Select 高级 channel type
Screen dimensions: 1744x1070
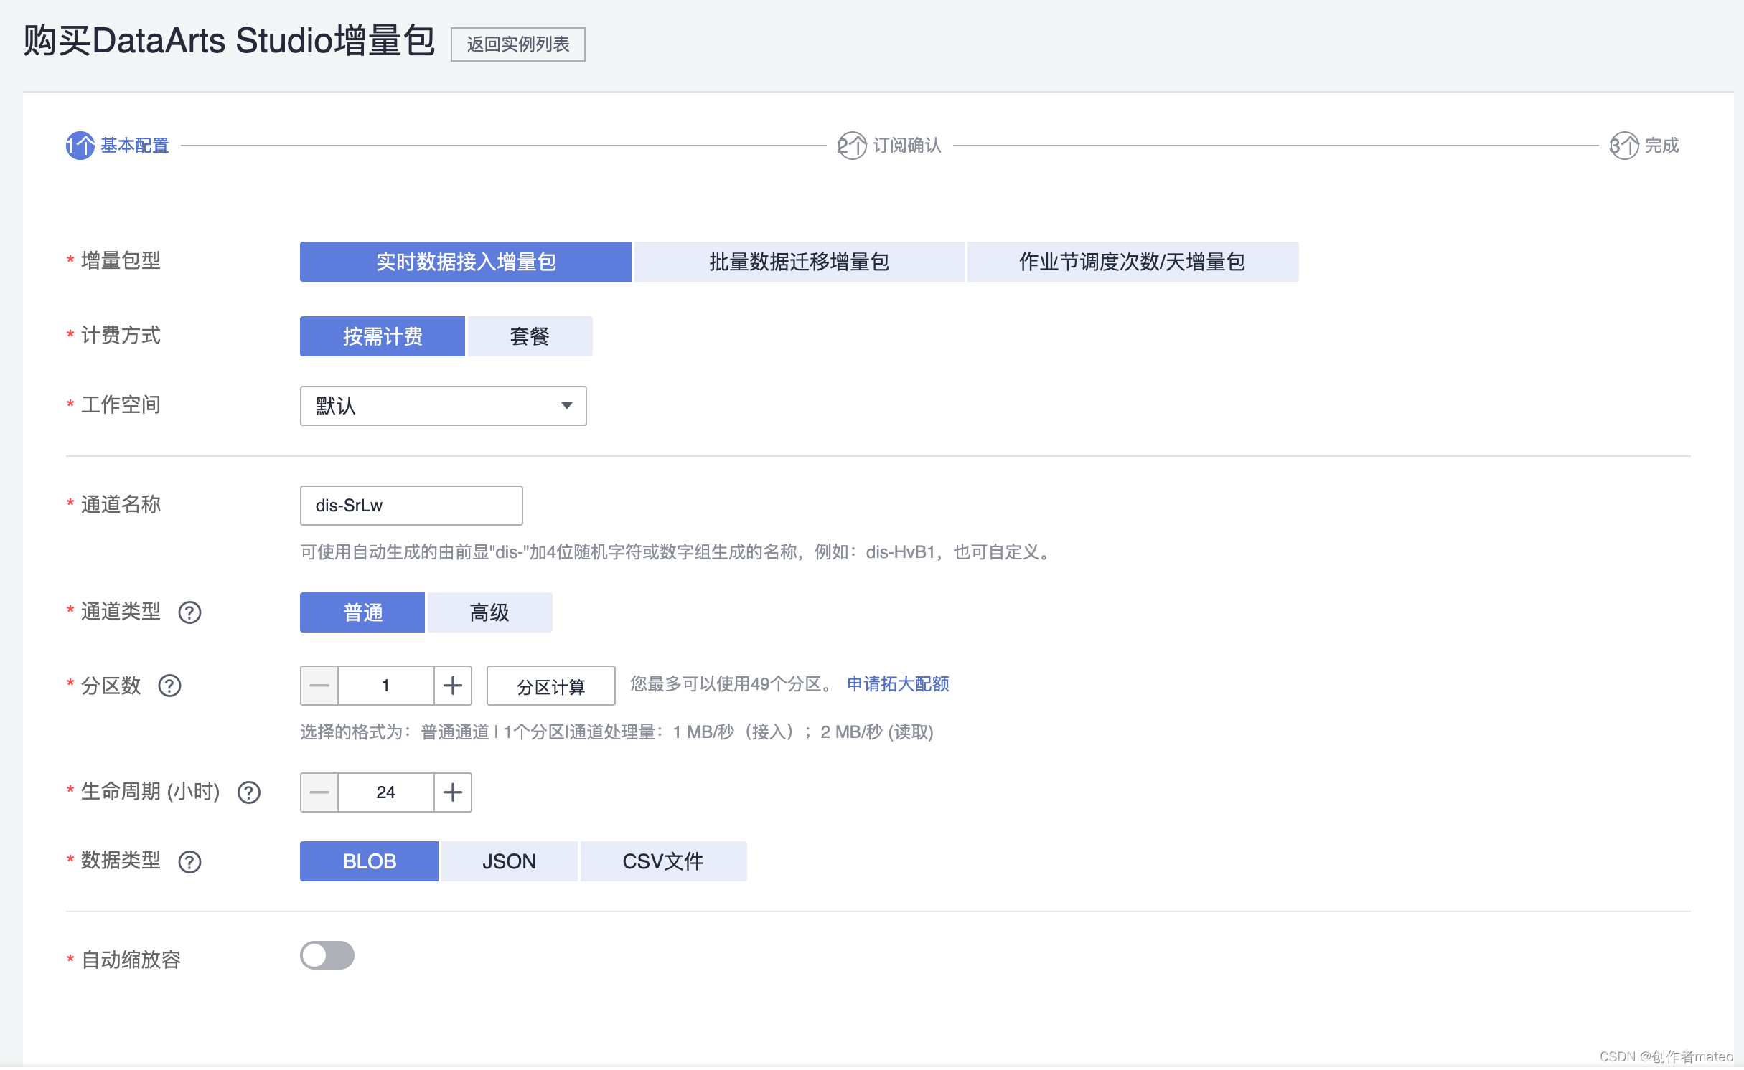pyautogui.click(x=489, y=612)
